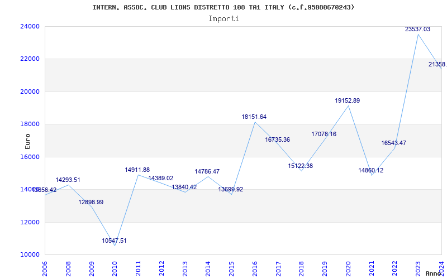This screenshot has height=279, width=447.
Task: Click x-axis year 2017
Action: click(278, 269)
